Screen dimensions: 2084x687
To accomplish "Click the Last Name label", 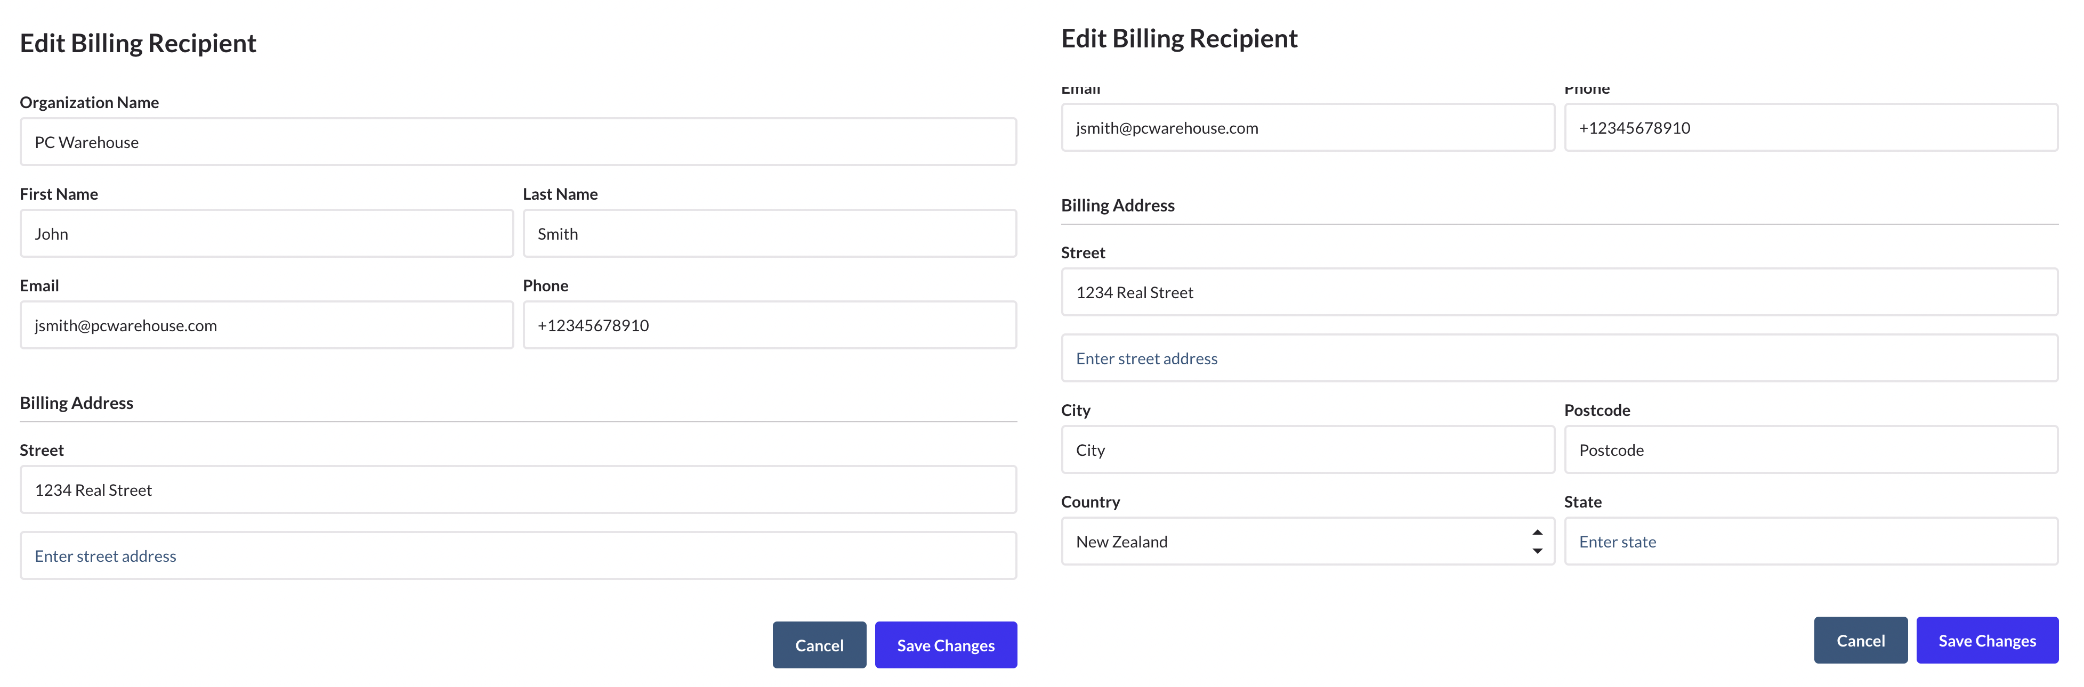I will (560, 194).
